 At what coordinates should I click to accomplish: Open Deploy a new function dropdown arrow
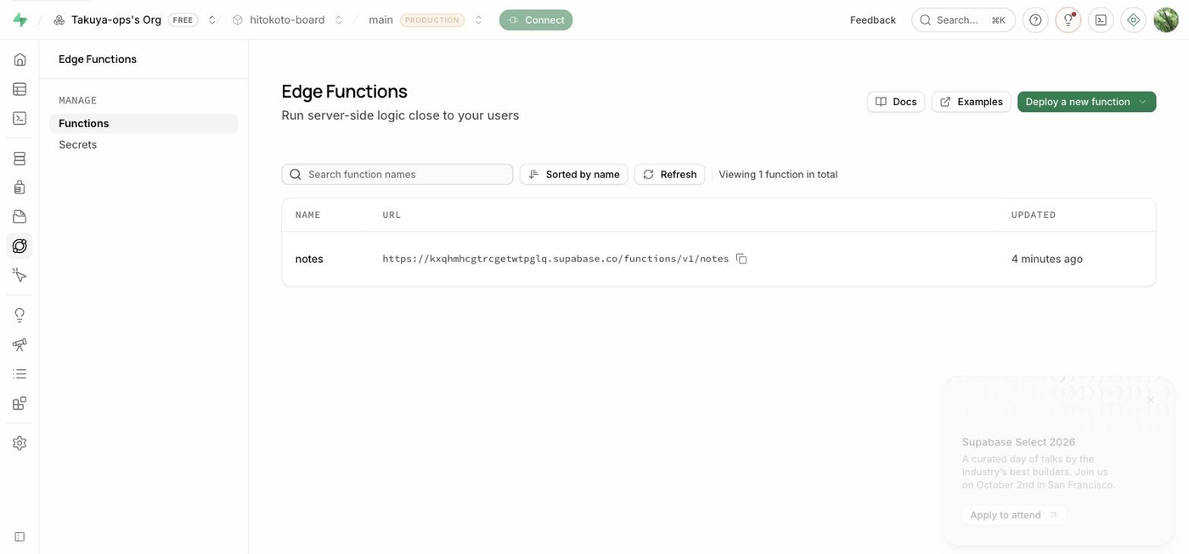(1143, 102)
